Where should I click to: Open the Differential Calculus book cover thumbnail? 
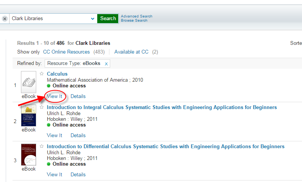click(29, 155)
